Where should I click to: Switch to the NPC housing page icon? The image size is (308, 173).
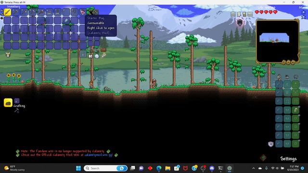[x=287, y=77]
